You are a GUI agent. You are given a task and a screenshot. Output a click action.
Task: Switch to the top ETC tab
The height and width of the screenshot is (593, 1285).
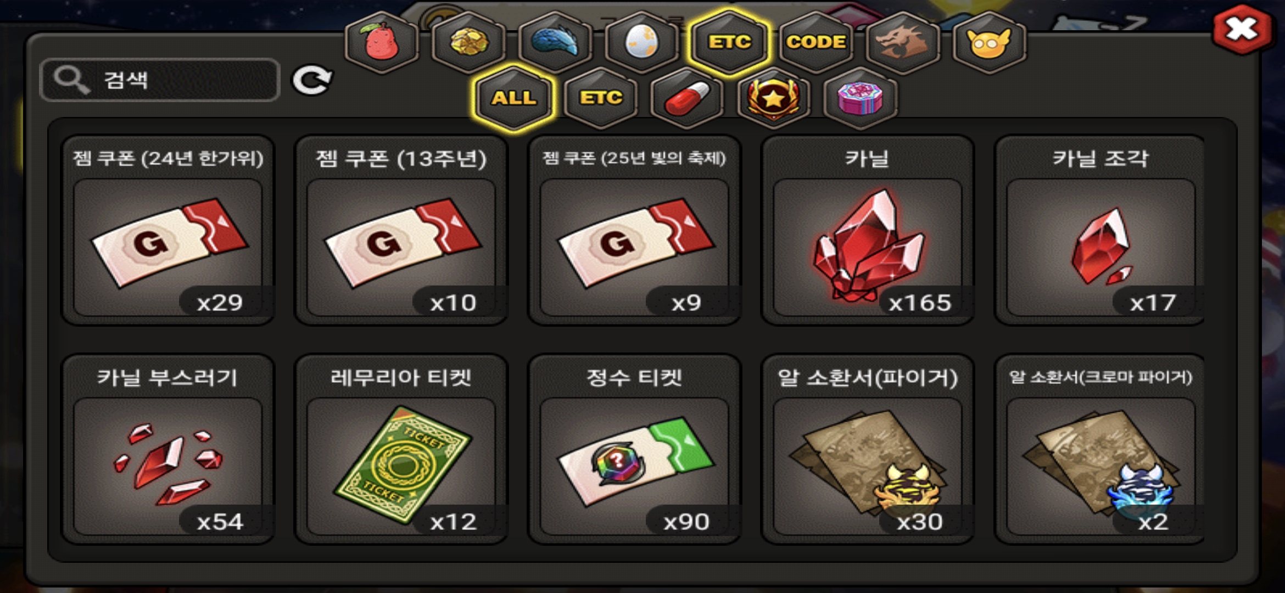pos(729,42)
